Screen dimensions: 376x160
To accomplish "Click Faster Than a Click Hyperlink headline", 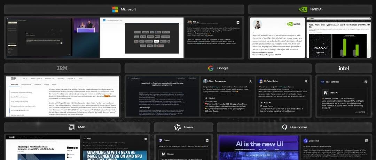I will tap(339, 26).
